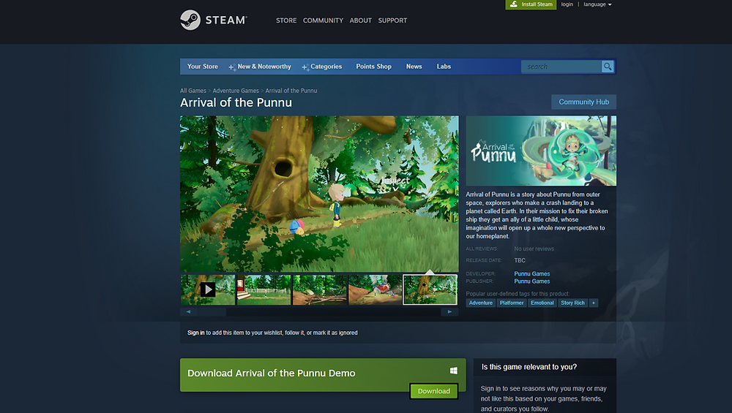Play the trailer video thumbnail
Screen dimensions: 732x413
[208, 289]
